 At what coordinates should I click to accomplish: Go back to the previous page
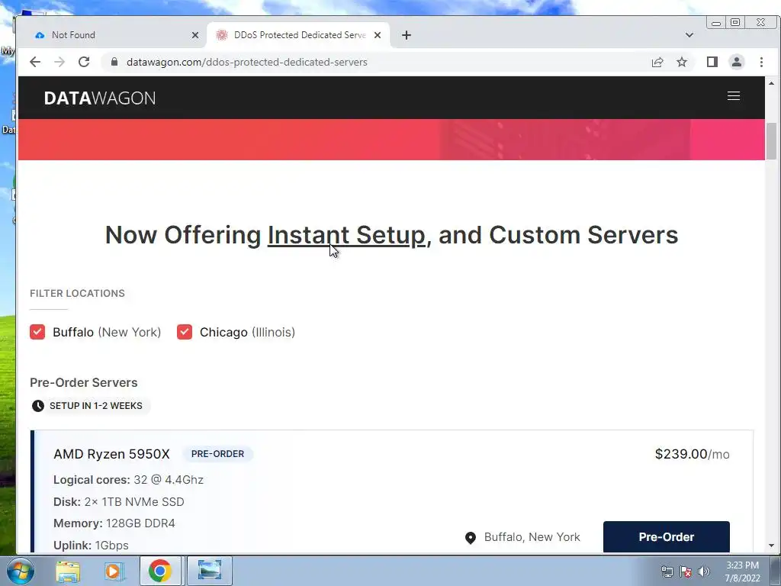point(35,62)
